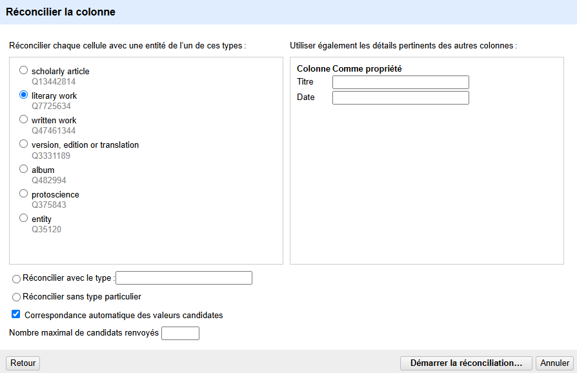The width and height of the screenshot is (577, 373).
Task: Select the "scholarly article" type radio button
Action: coord(24,69)
